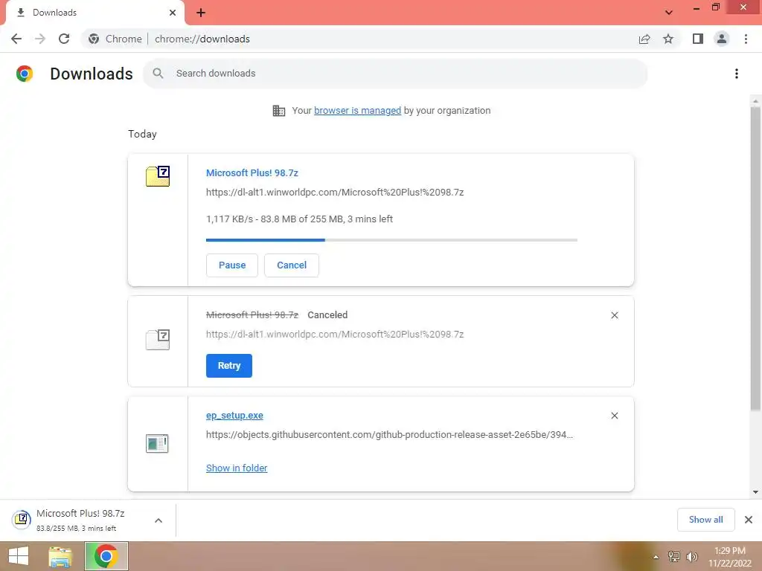
Task: Open the volume tray icon
Action: coord(691,557)
